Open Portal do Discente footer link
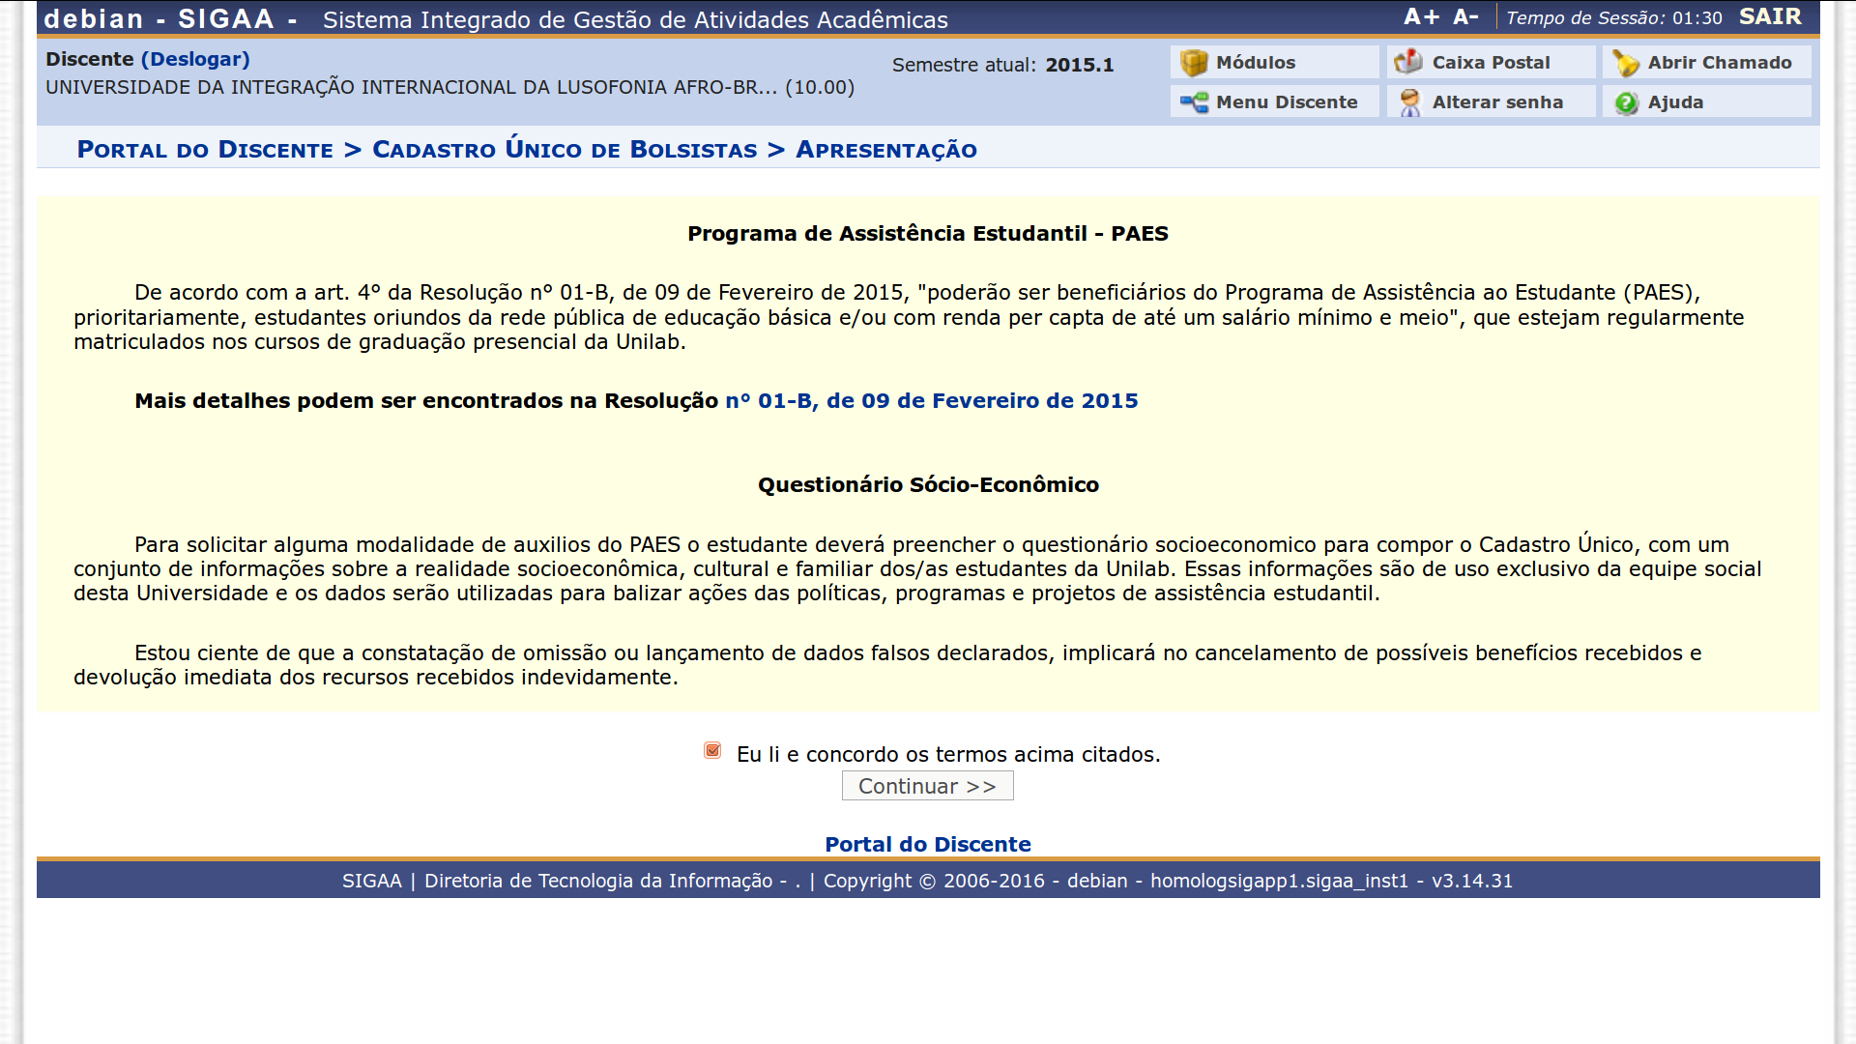 pos(927,844)
